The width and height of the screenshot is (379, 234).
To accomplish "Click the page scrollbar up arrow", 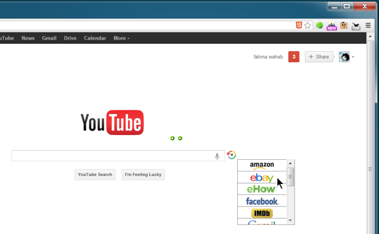I will tap(370, 37).
